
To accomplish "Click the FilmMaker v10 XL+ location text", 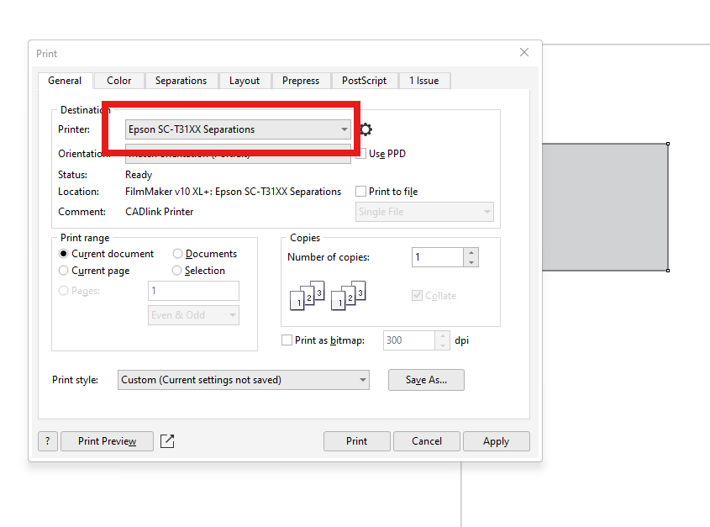I will tap(234, 192).
